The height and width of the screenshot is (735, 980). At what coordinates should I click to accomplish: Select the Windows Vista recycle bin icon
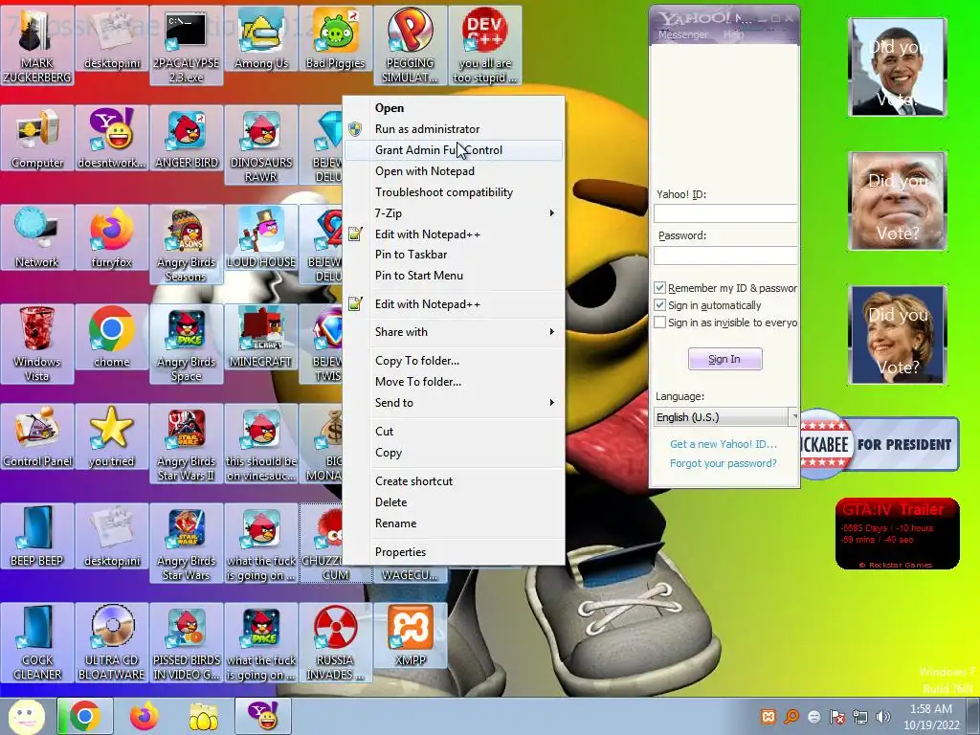37,344
